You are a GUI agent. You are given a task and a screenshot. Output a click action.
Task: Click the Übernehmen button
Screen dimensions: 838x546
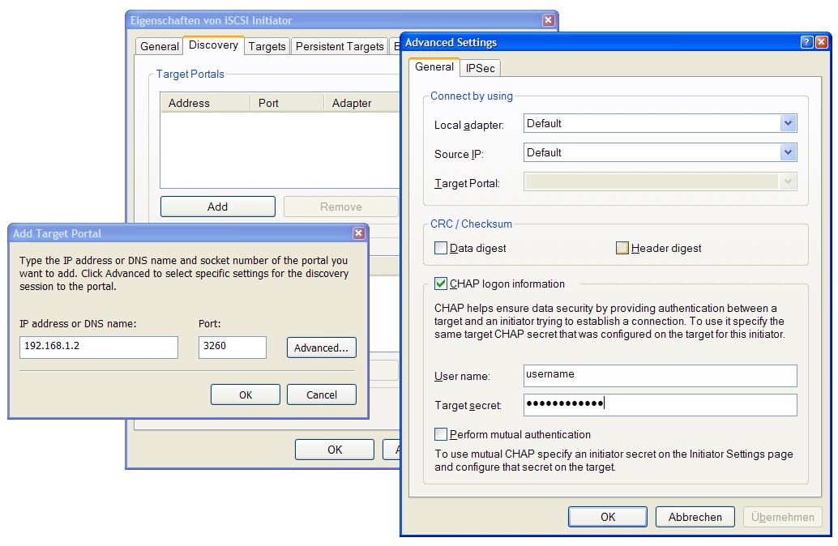point(781,517)
